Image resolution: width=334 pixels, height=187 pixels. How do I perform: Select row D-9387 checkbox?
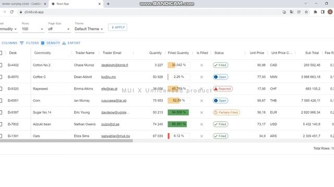coord(1,112)
